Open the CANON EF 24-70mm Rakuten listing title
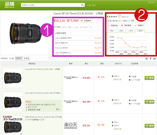Screen dimensions: 157x135 click(x=43, y=118)
